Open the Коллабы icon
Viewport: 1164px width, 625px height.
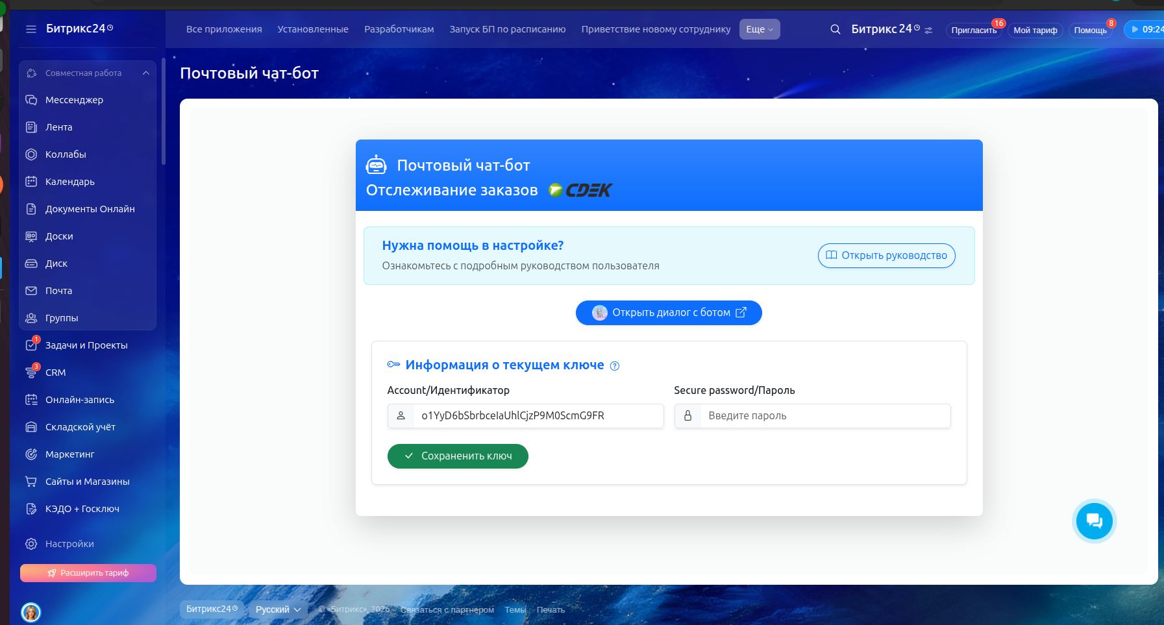click(31, 154)
